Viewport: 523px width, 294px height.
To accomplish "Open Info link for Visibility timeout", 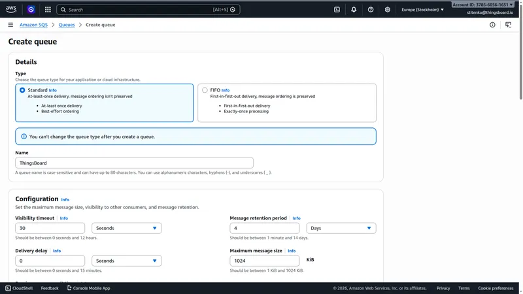I will click(x=63, y=218).
